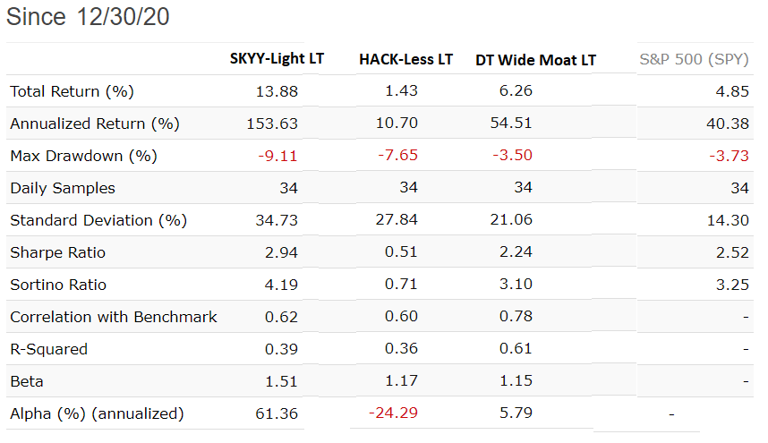Select the red -24.29 alpha value
This screenshot has width=768, height=443.
click(394, 413)
